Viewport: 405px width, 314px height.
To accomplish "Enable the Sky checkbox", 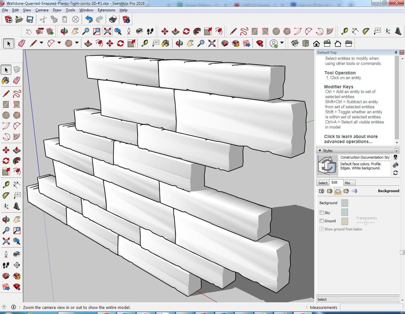I will coord(321,213).
